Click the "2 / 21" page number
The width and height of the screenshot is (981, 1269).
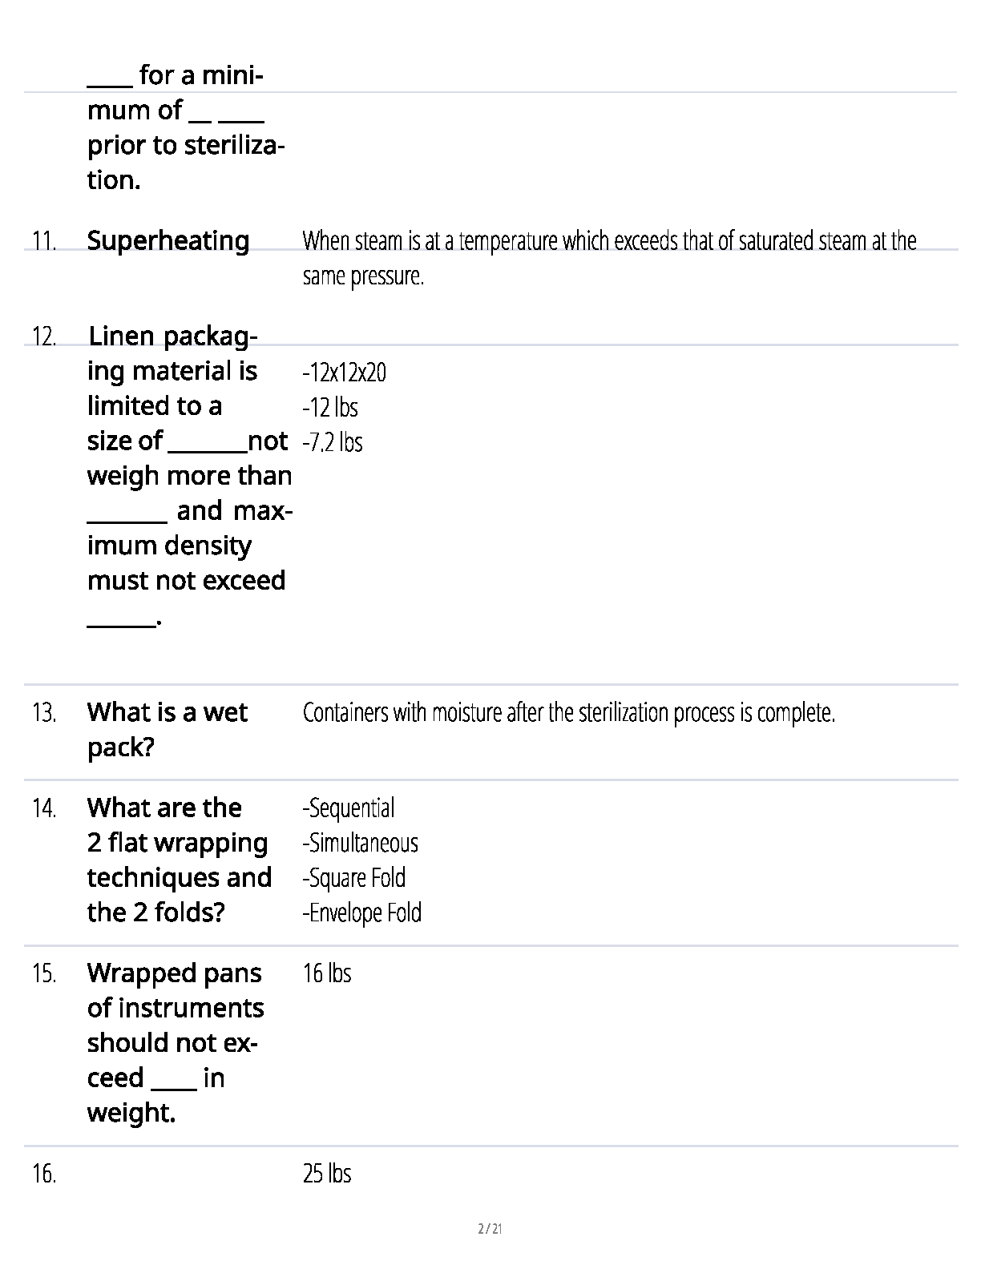tap(490, 1228)
